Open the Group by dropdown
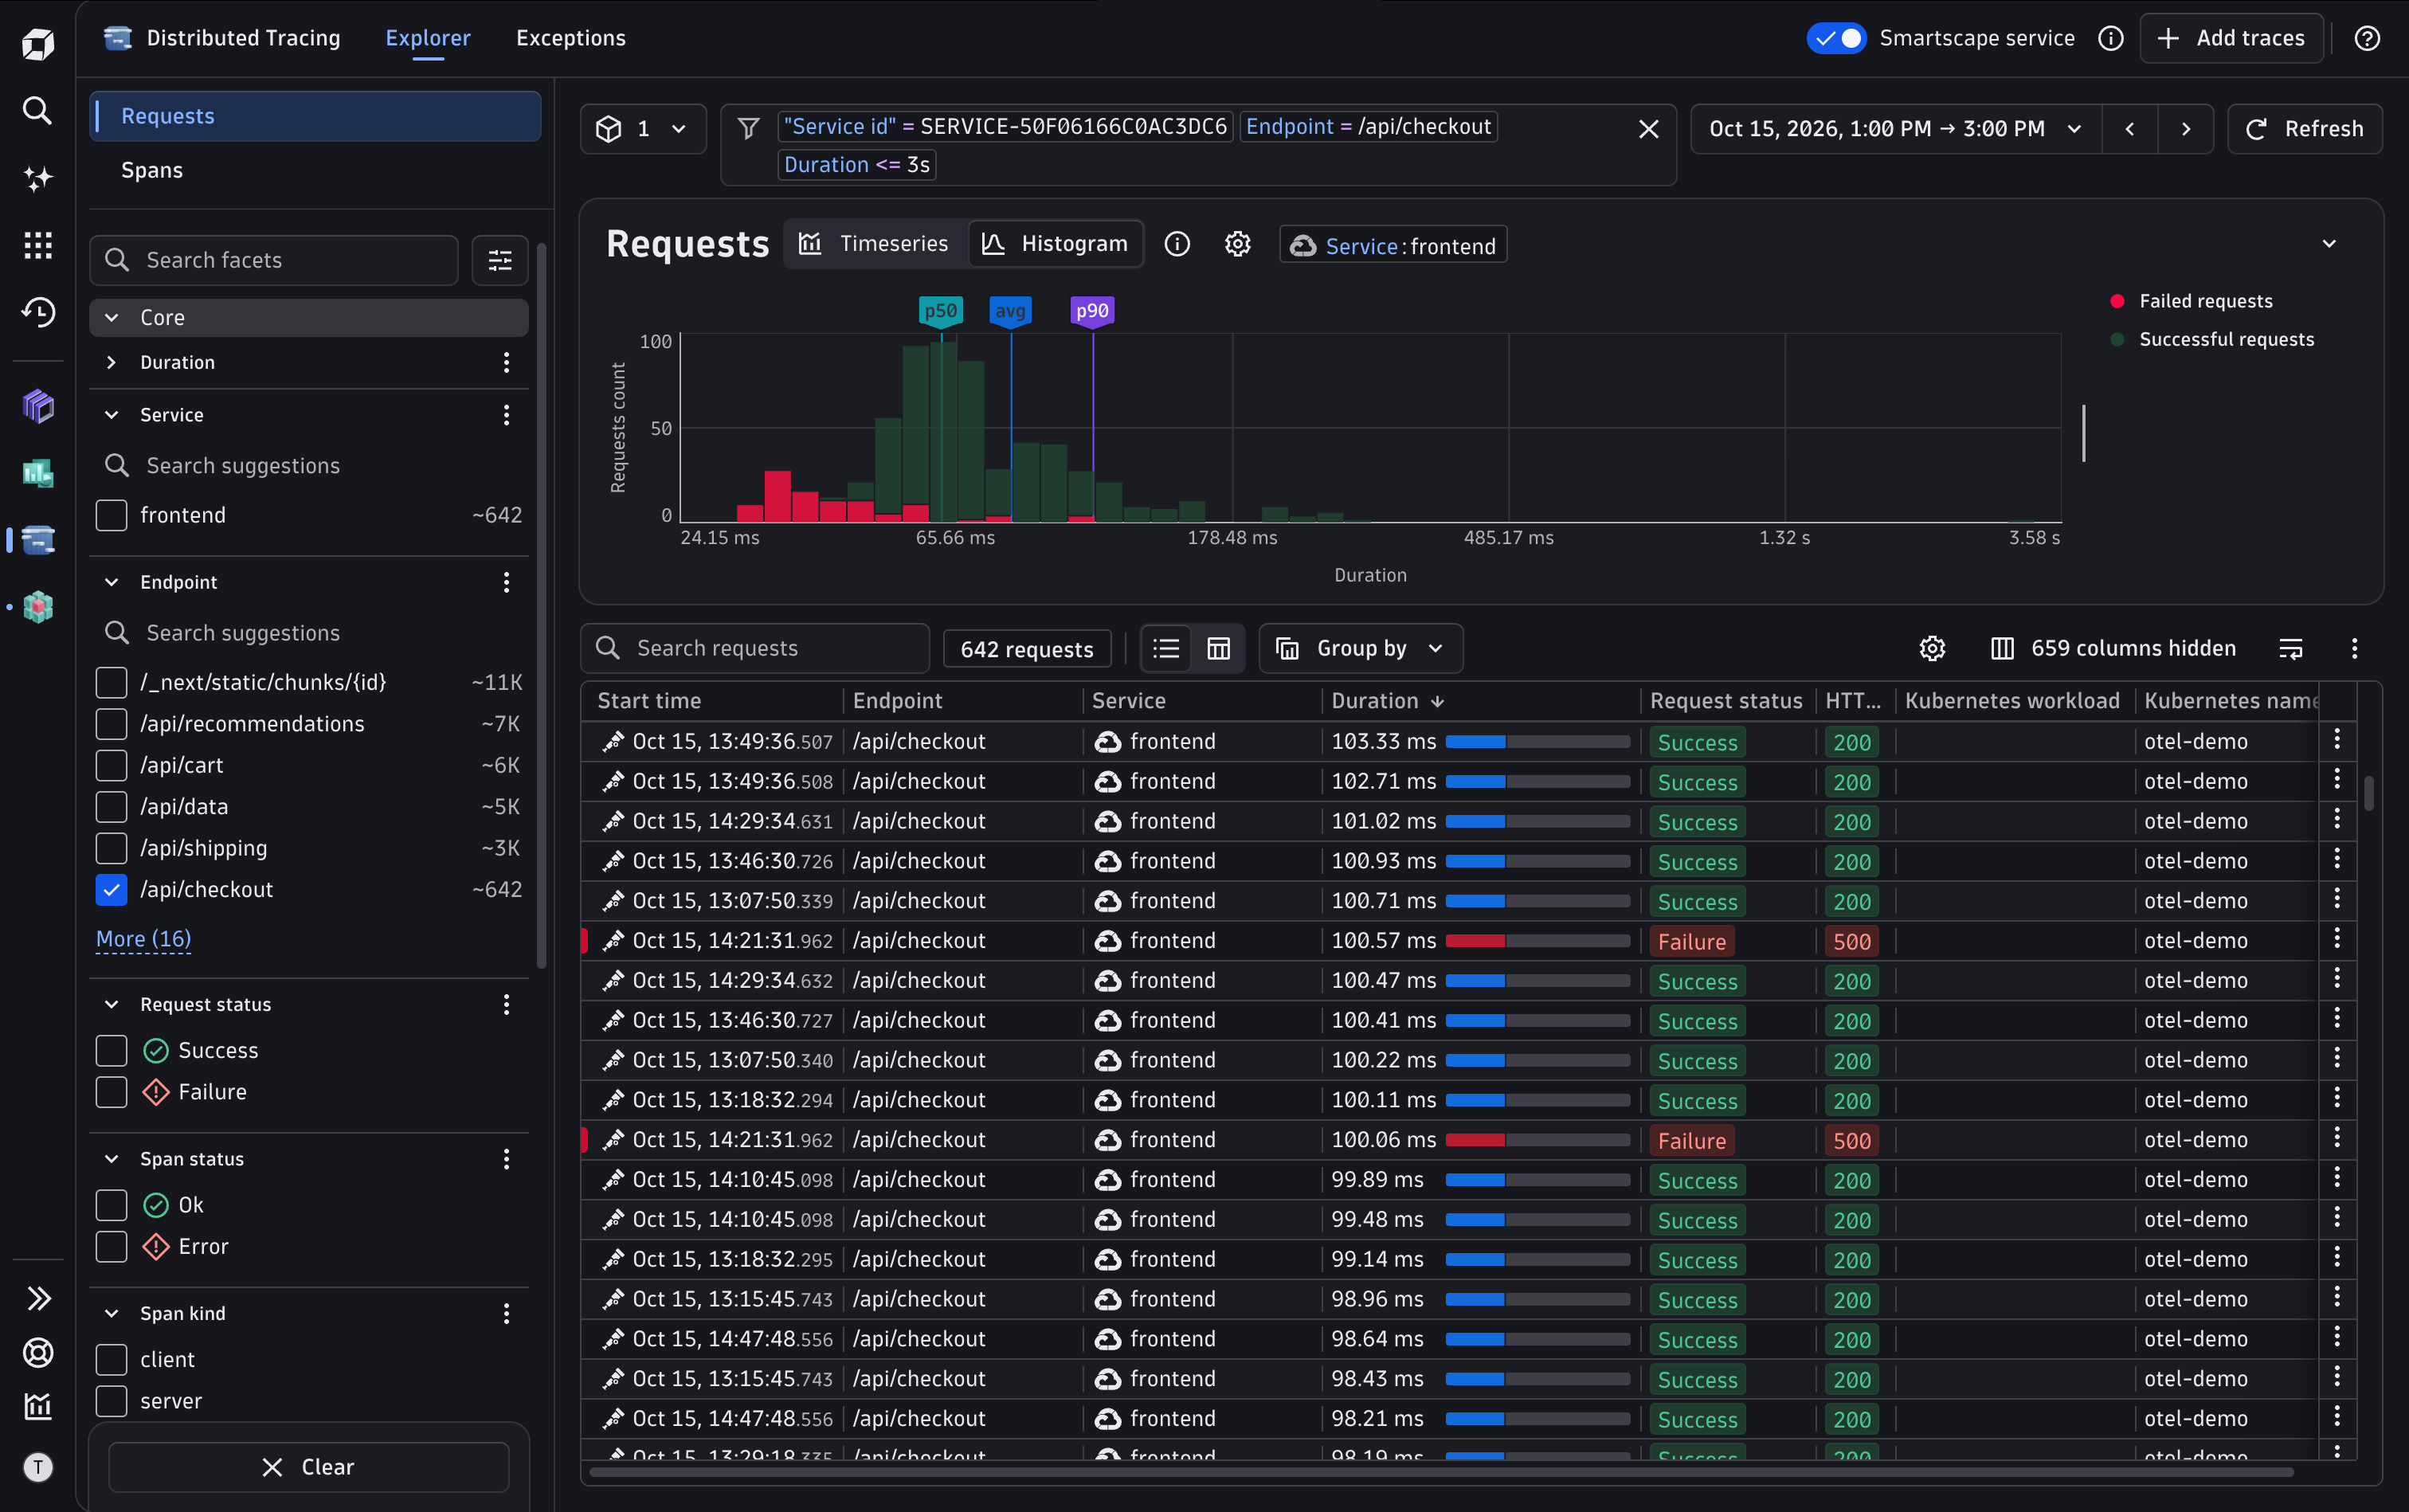Image resolution: width=2409 pixels, height=1512 pixels. click(1360, 648)
